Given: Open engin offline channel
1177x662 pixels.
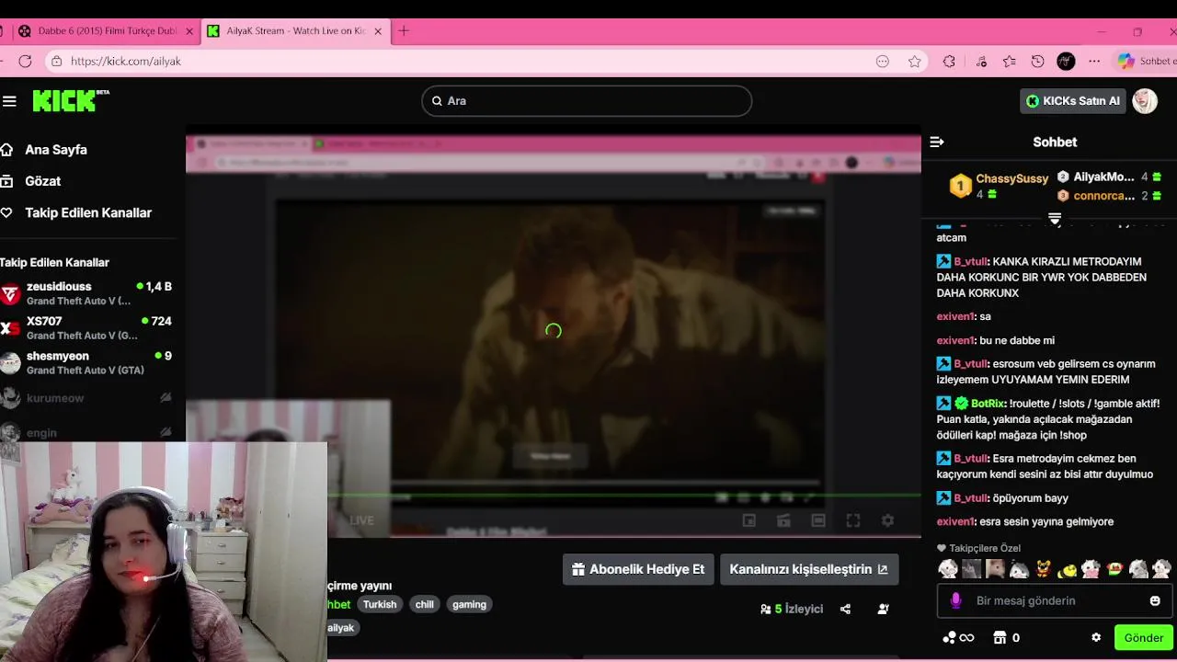Looking at the screenshot, I should (86, 431).
